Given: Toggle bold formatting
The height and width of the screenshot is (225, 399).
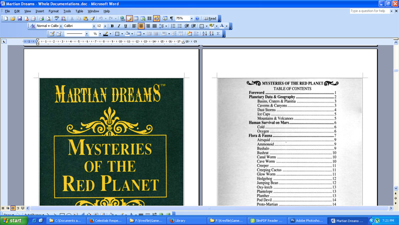Looking at the screenshot, I should pos(112,26).
